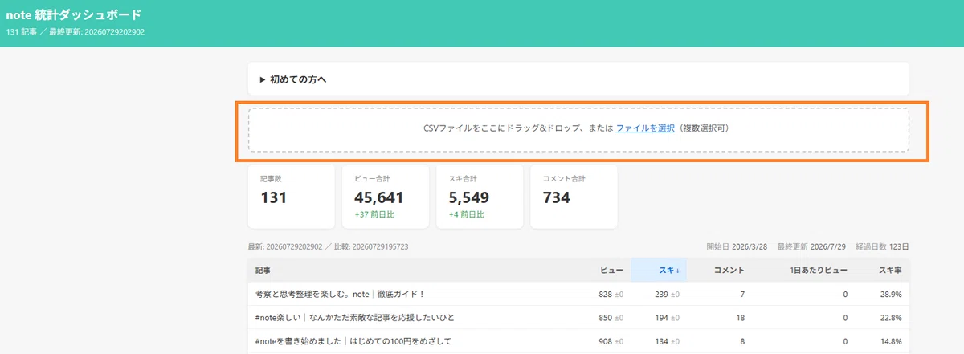Click the 194 likes cell
The width and height of the screenshot is (964, 354).
[667, 318]
